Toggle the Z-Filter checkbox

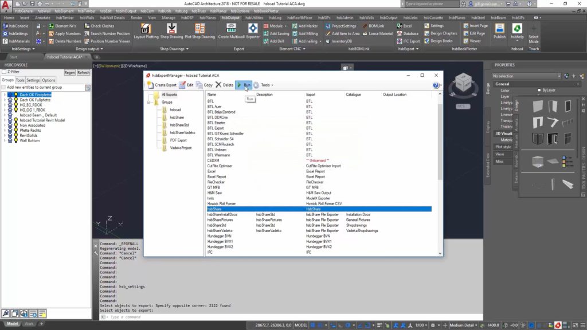(x=5, y=72)
